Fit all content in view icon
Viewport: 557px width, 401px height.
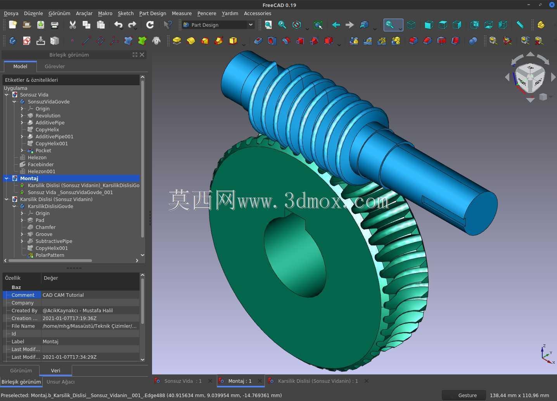(x=268, y=25)
